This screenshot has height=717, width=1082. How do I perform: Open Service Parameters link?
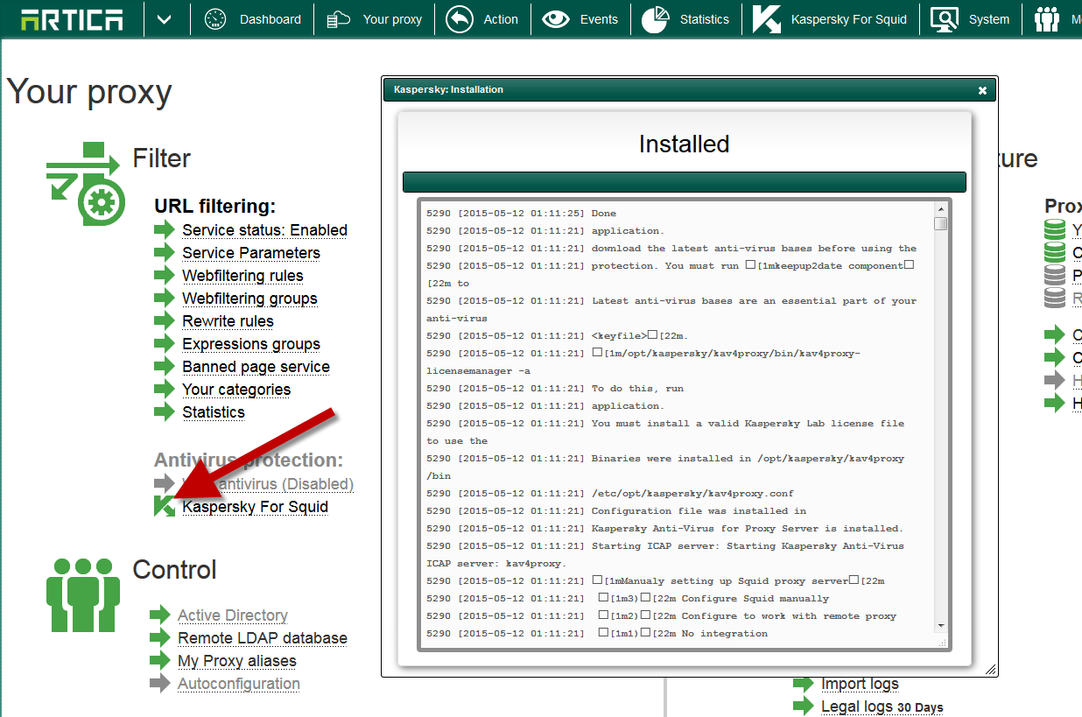point(251,253)
